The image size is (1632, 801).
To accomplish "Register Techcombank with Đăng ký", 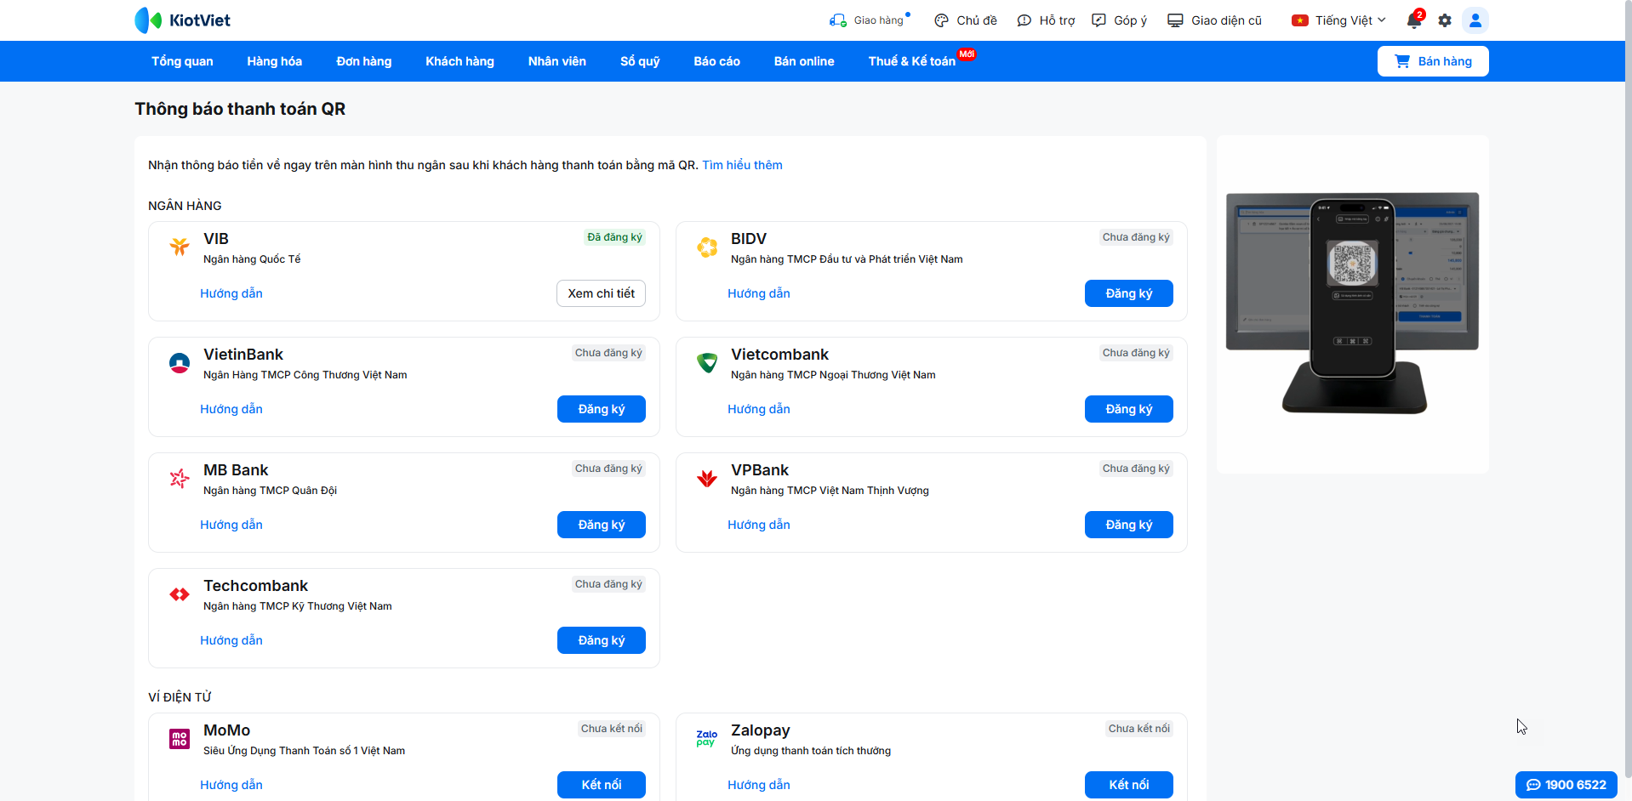I will 602,640.
